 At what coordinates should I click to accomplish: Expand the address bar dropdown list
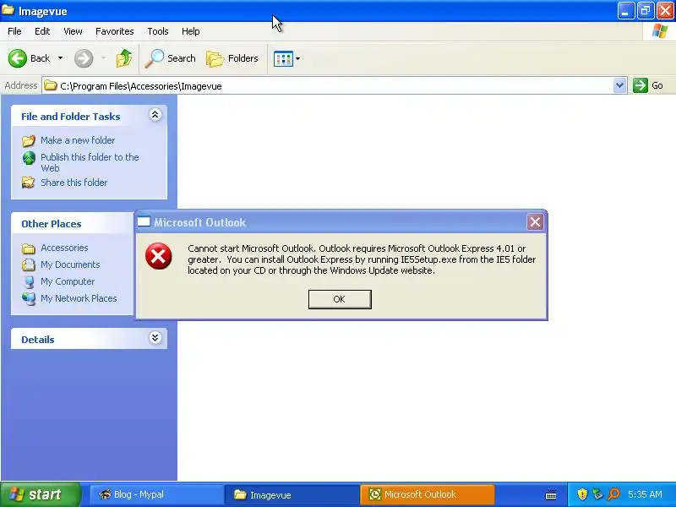619,85
